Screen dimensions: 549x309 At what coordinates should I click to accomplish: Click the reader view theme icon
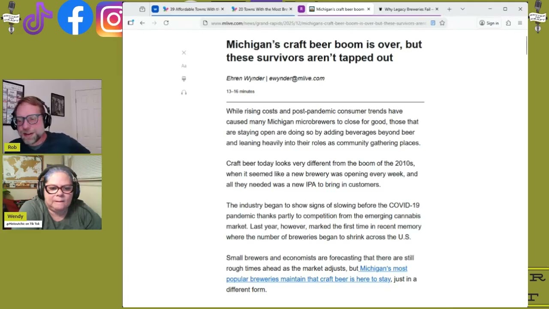click(x=184, y=79)
